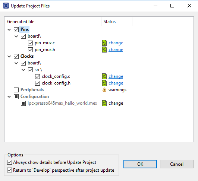Click the warning triangle icon for Peripherals
Image resolution: width=198 pixels, height=181 pixels.
point(104,90)
